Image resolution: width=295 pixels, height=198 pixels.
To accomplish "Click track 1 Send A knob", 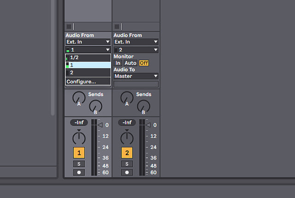I will coord(79,98).
